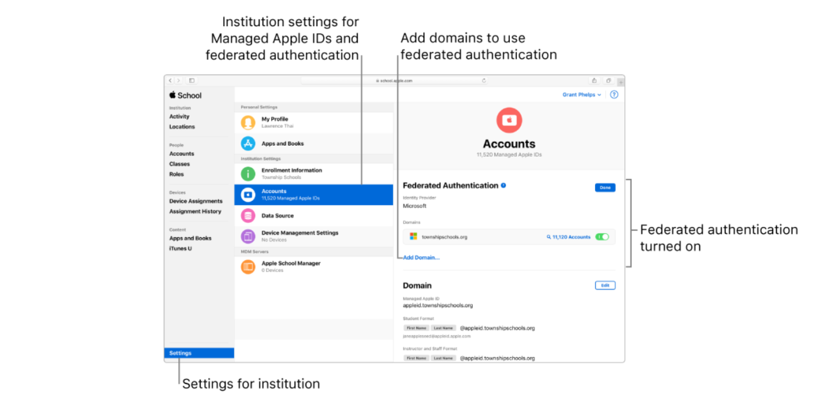Image resolution: width=818 pixels, height=409 pixels.
Task: Click the Enrollment Information info icon
Action: (249, 173)
